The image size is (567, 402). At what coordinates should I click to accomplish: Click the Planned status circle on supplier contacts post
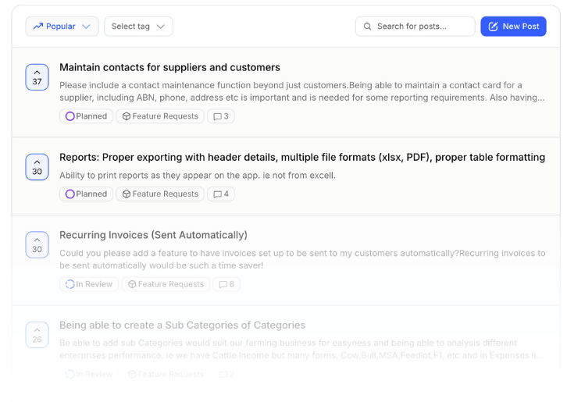tap(70, 116)
